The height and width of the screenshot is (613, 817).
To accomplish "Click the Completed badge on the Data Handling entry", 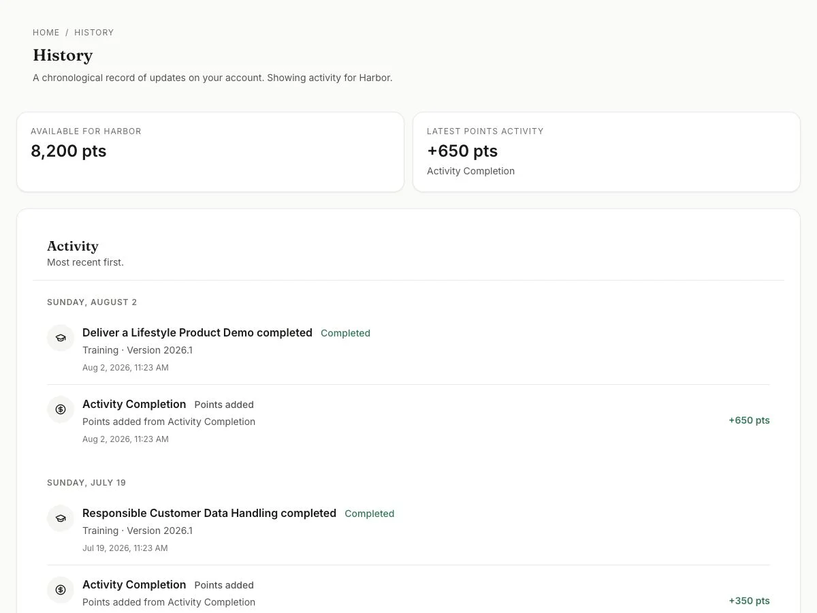I will tap(369, 514).
